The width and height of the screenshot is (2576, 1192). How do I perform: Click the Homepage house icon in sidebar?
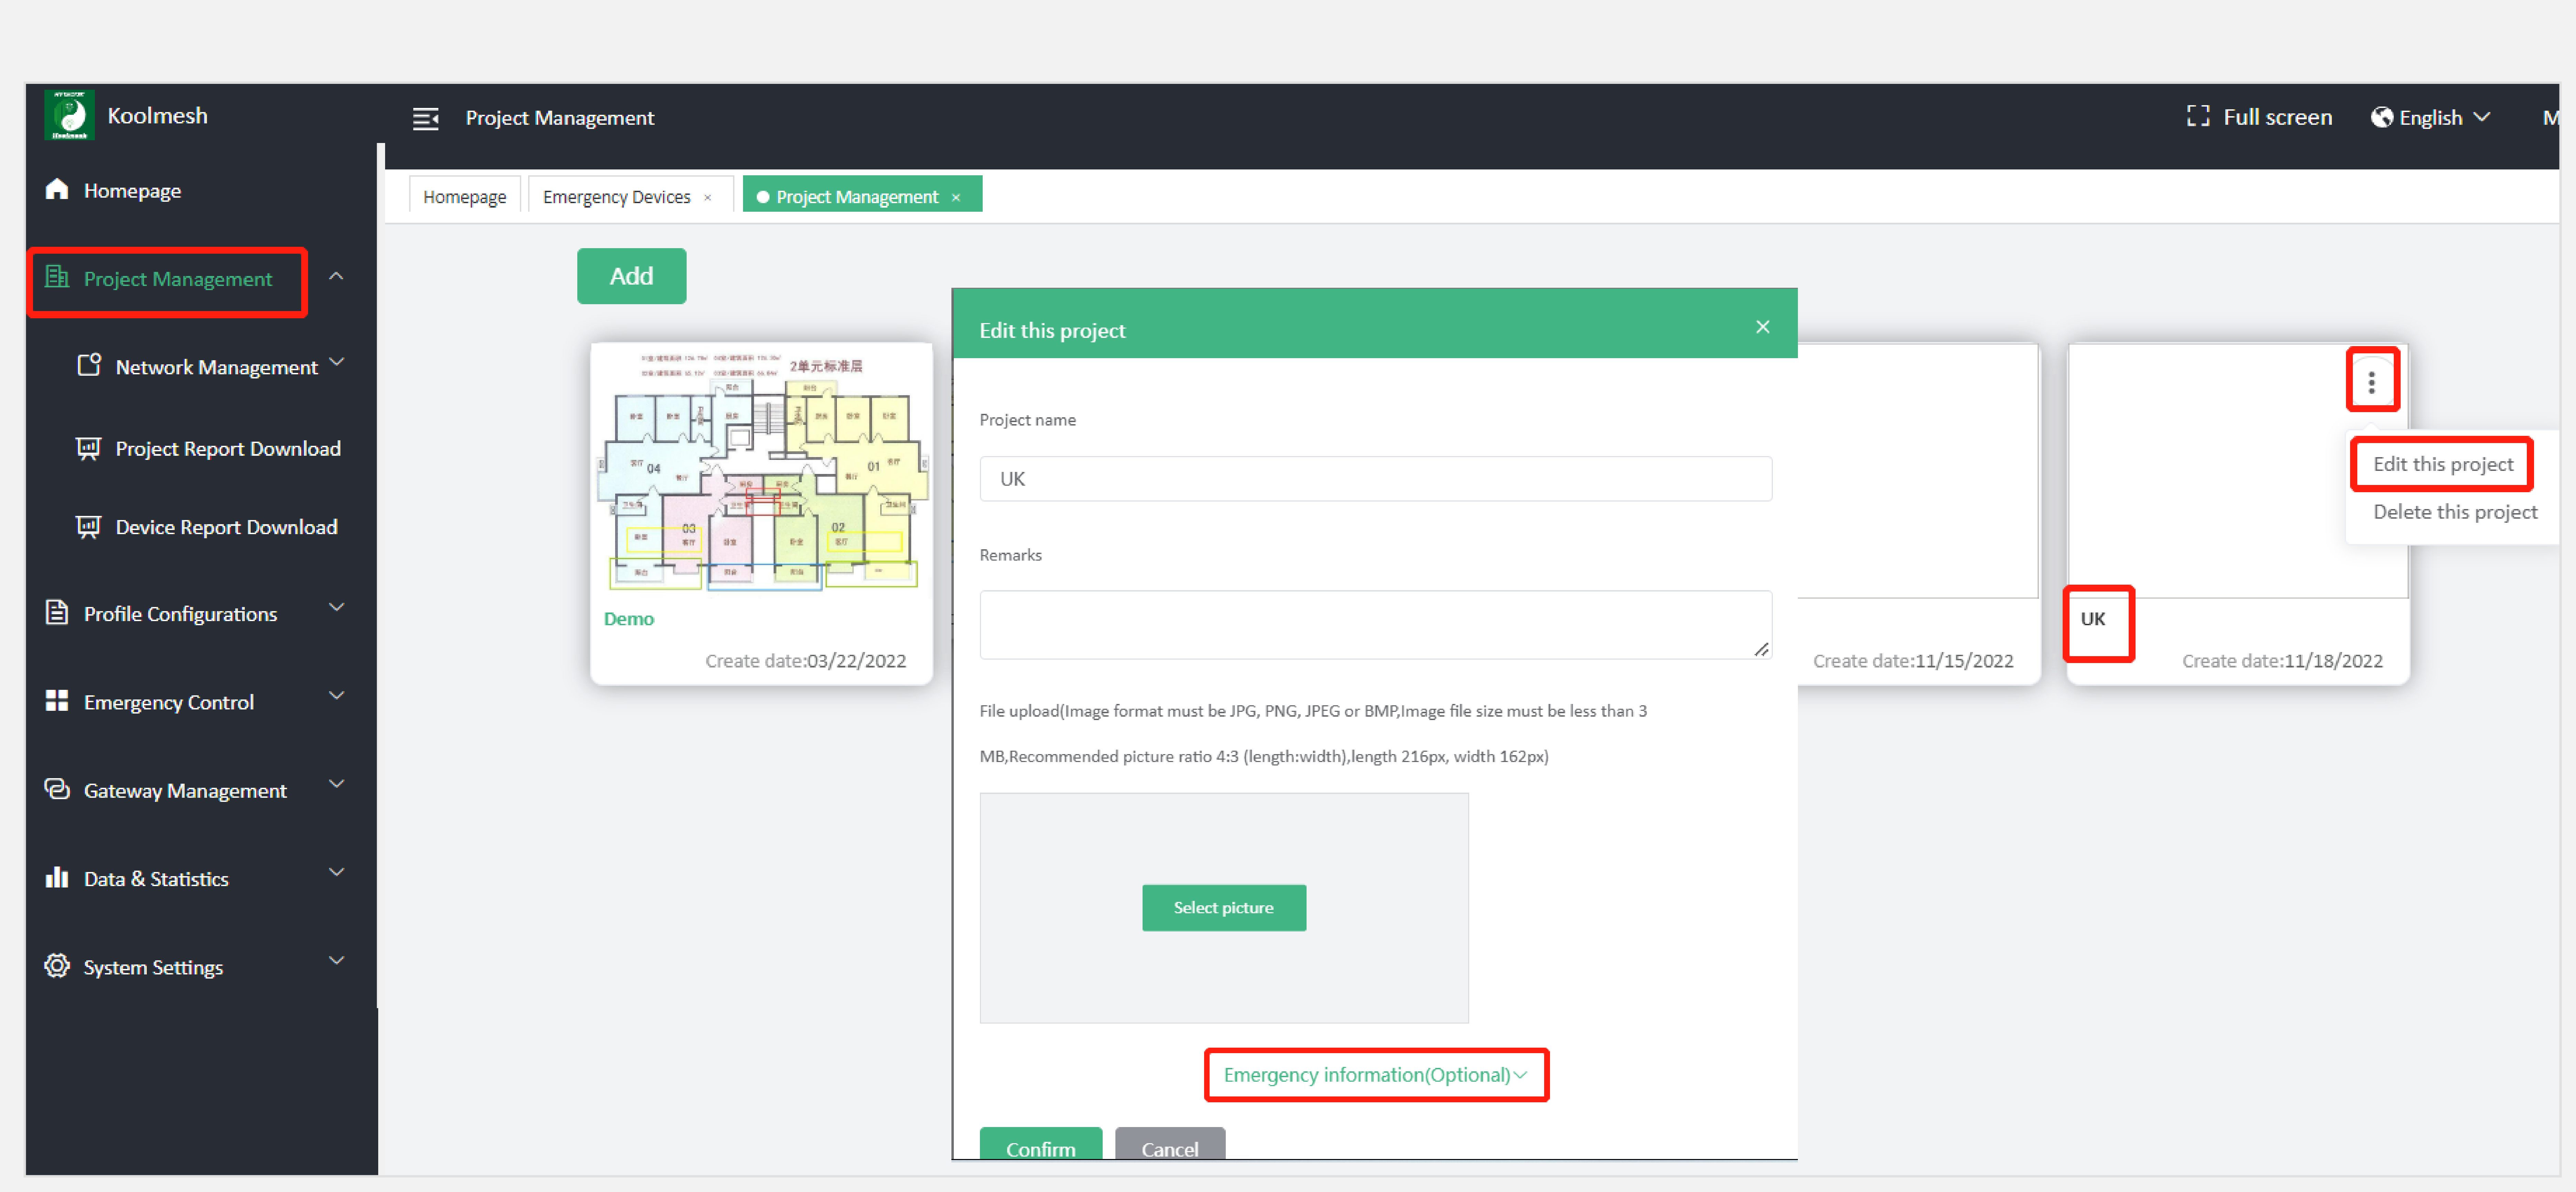[57, 189]
